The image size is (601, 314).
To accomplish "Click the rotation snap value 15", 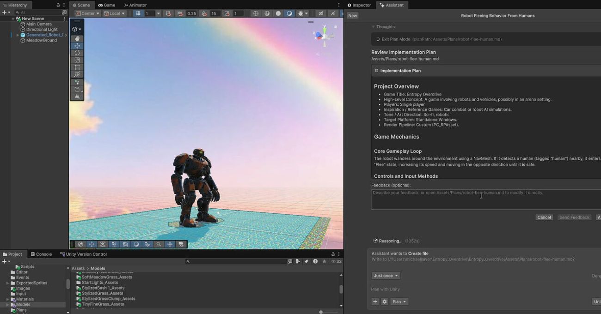I will point(214,13).
